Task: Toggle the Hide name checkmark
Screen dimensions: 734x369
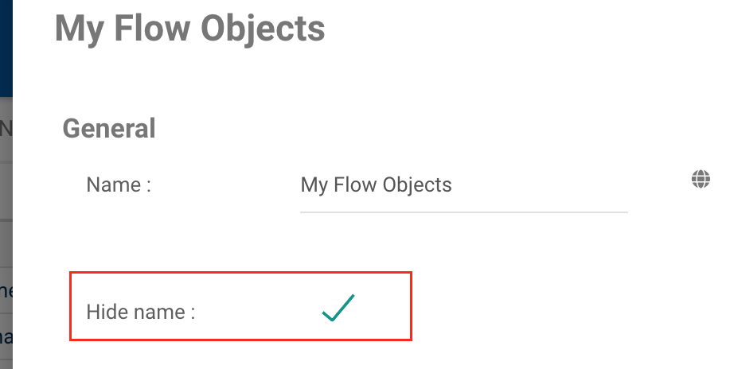Action: [x=338, y=308]
